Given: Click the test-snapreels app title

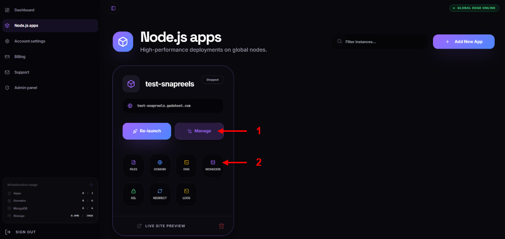Looking at the screenshot, I should [170, 84].
